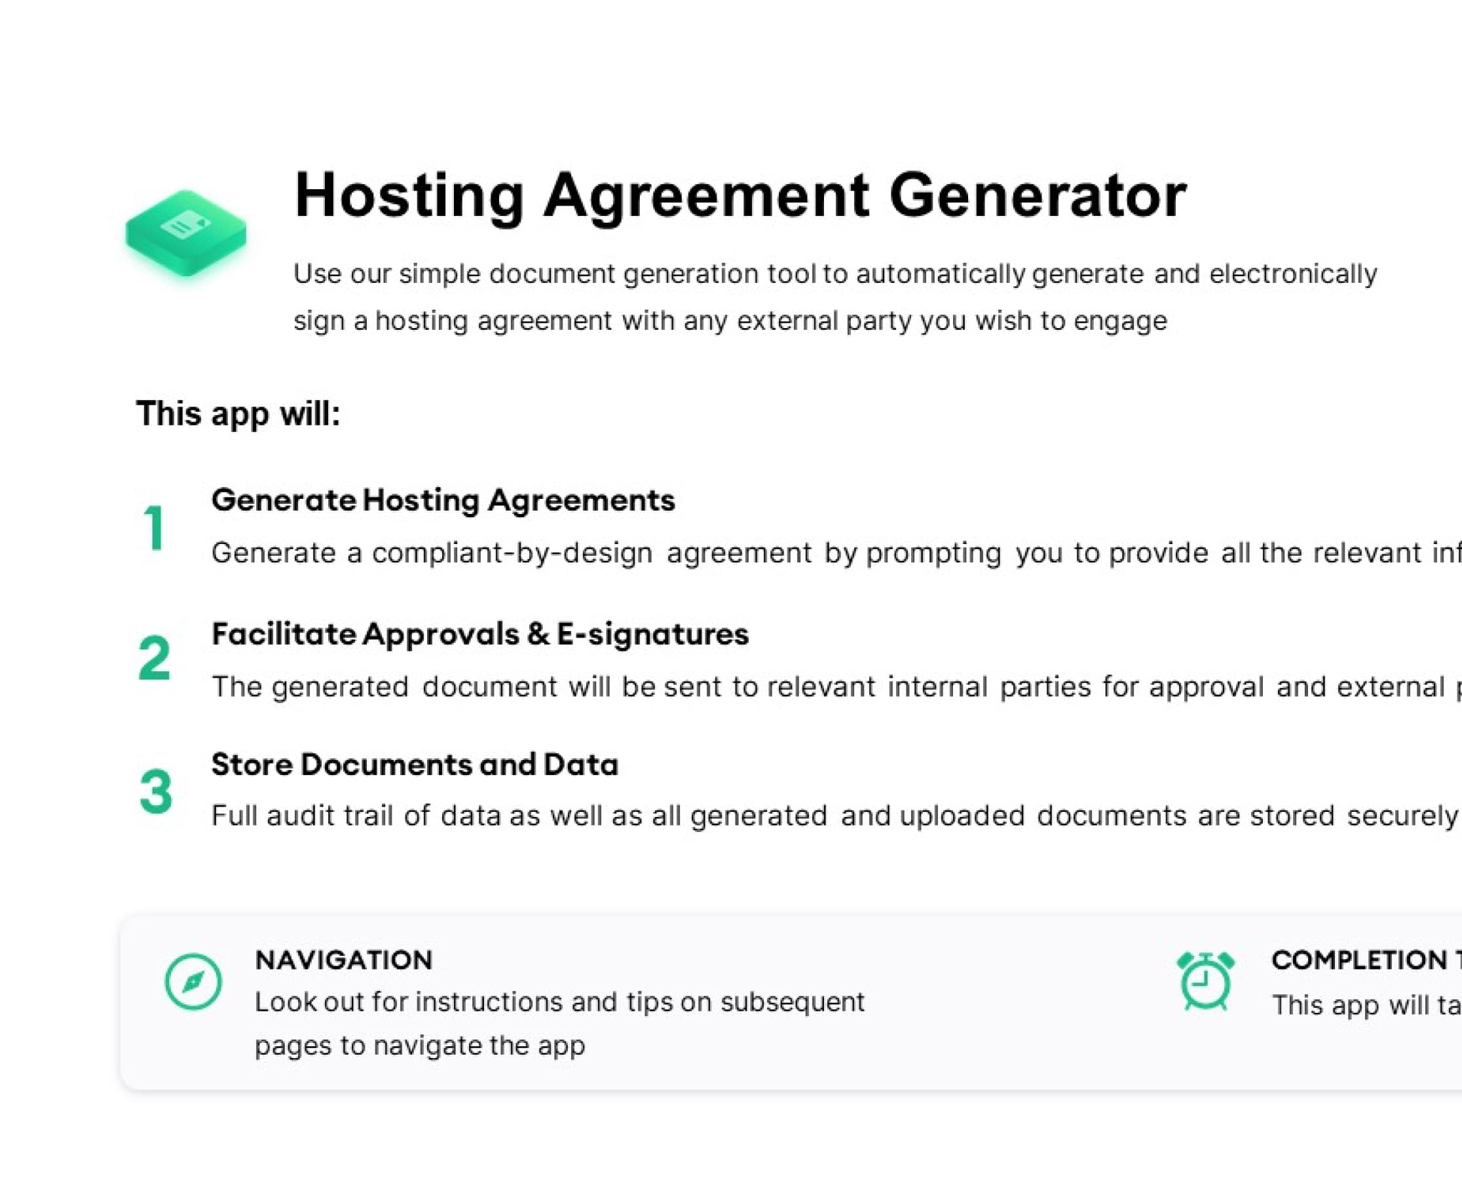Click the 'This app will:' subheading
This screenshot has width=1462, height=1202.
click(238, 414)
